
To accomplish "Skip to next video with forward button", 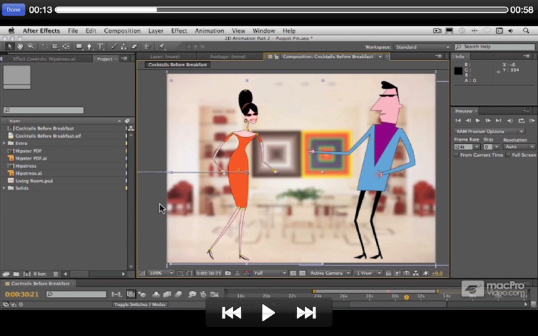I will 306,312.
